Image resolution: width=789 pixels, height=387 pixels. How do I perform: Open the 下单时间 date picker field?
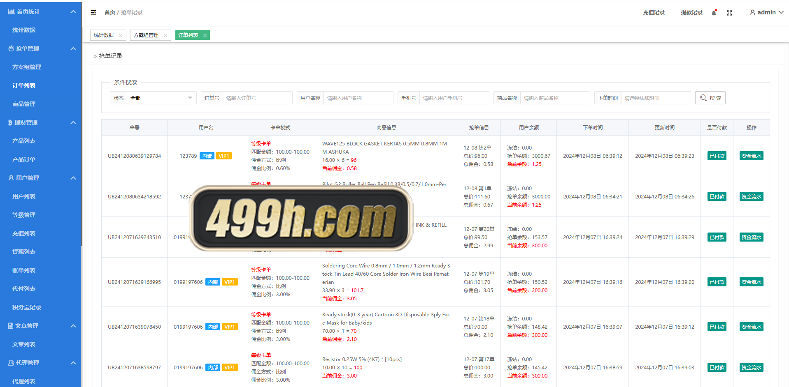[x=656, y=98]
